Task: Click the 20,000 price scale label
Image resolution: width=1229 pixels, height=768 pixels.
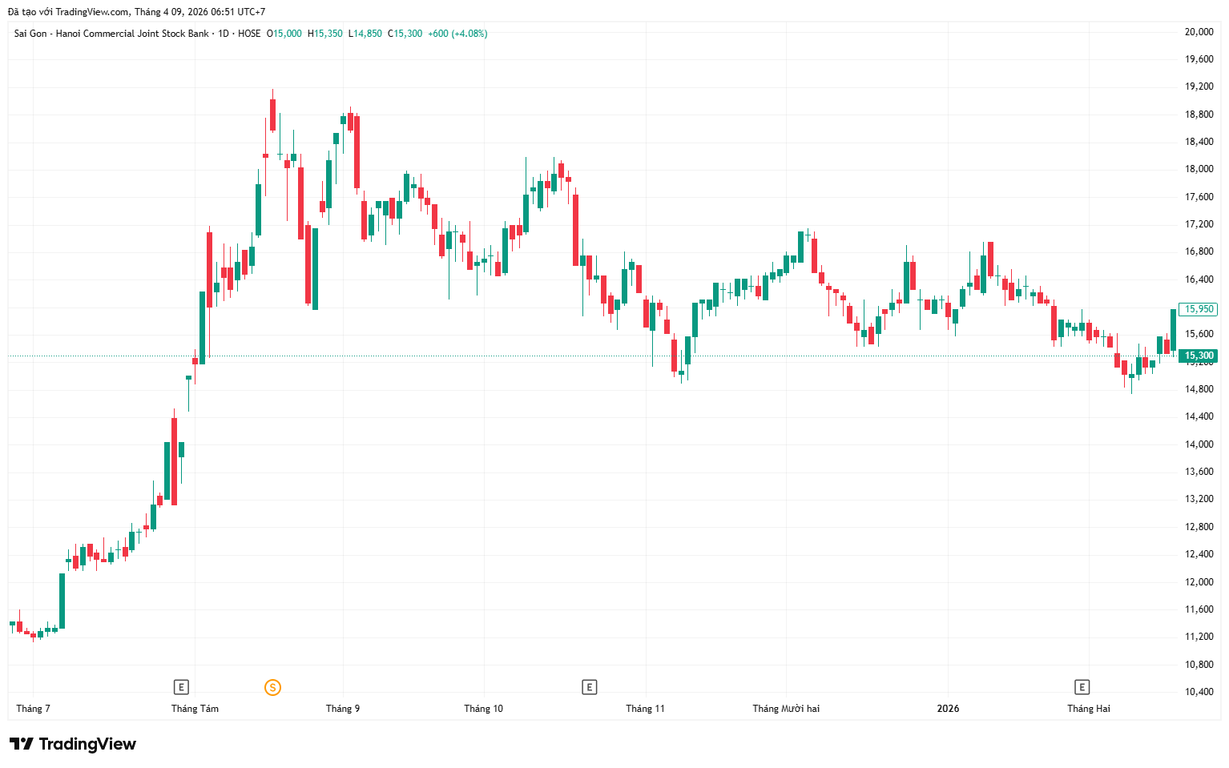Action: pyautogui.click(x=1199, y=32)
